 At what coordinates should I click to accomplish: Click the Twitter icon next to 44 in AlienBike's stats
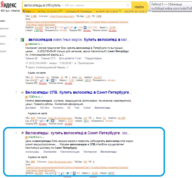tap(68, 173)
